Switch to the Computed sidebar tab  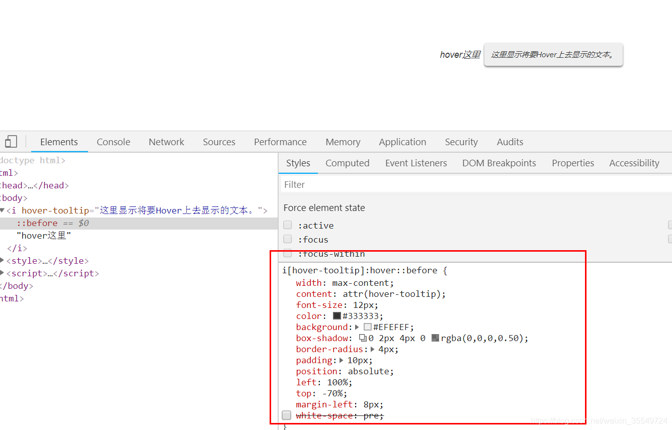347,163
